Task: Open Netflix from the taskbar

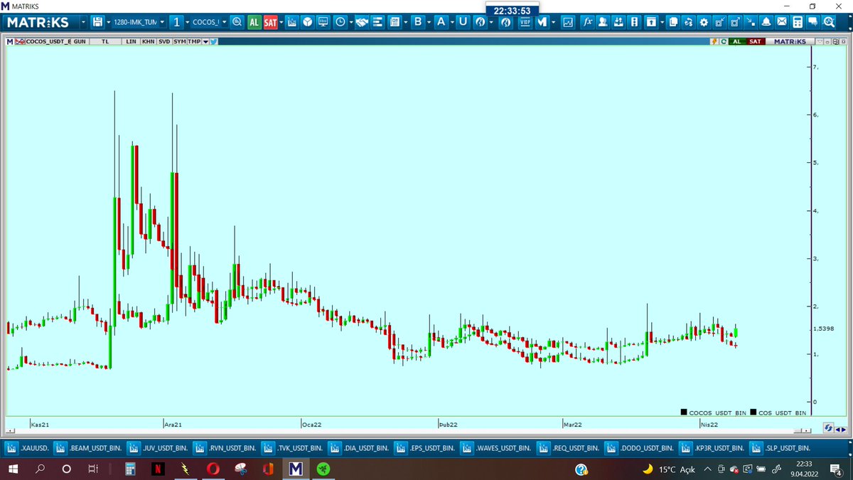Action: tap(157, 469)
